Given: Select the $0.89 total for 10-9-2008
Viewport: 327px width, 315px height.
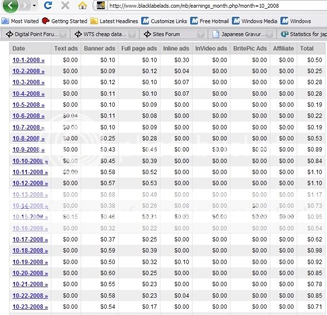Looking at the screenshot, I should click(315, 150).
